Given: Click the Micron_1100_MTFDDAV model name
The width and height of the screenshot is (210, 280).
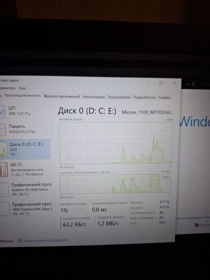Looking at the screenshot, I should 148,112.
